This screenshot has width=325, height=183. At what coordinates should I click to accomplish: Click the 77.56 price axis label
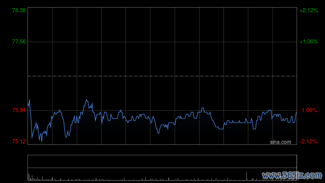point(19,42)
